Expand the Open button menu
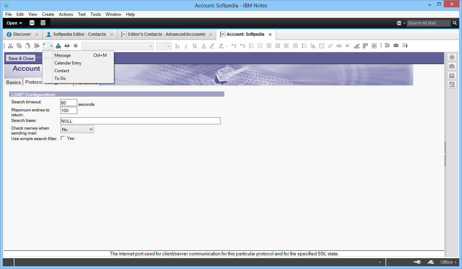Viewport: 462px width, 269px height. coord(14,23)
